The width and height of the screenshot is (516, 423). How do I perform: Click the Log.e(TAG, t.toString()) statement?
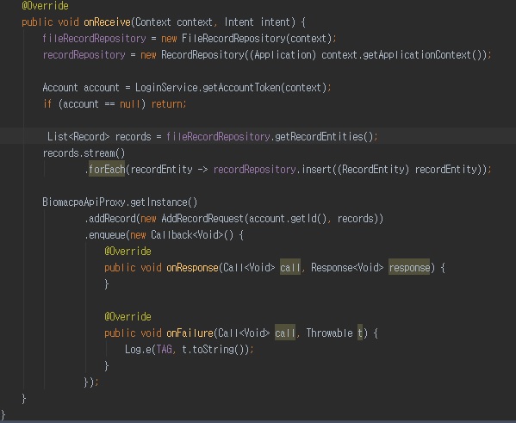coord(190,349)
